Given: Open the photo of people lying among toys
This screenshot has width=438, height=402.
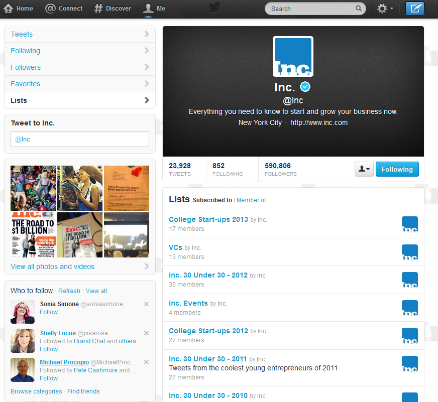Looking at the screenshot, I should tap(33, 188).
